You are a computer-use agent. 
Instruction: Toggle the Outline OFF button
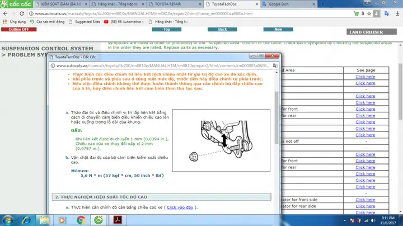tap(19, 29)
